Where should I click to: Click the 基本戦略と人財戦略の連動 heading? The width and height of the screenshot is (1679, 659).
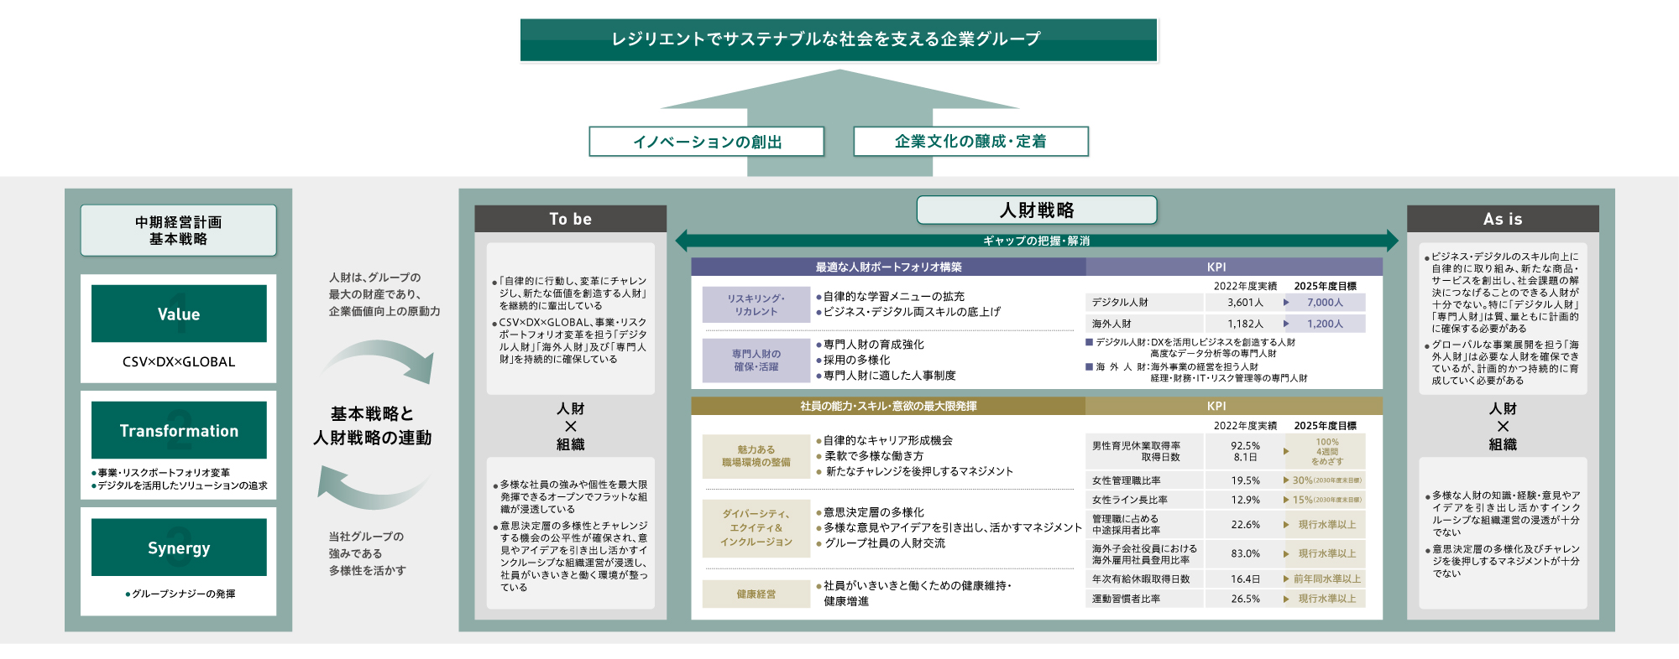(372, 426)
